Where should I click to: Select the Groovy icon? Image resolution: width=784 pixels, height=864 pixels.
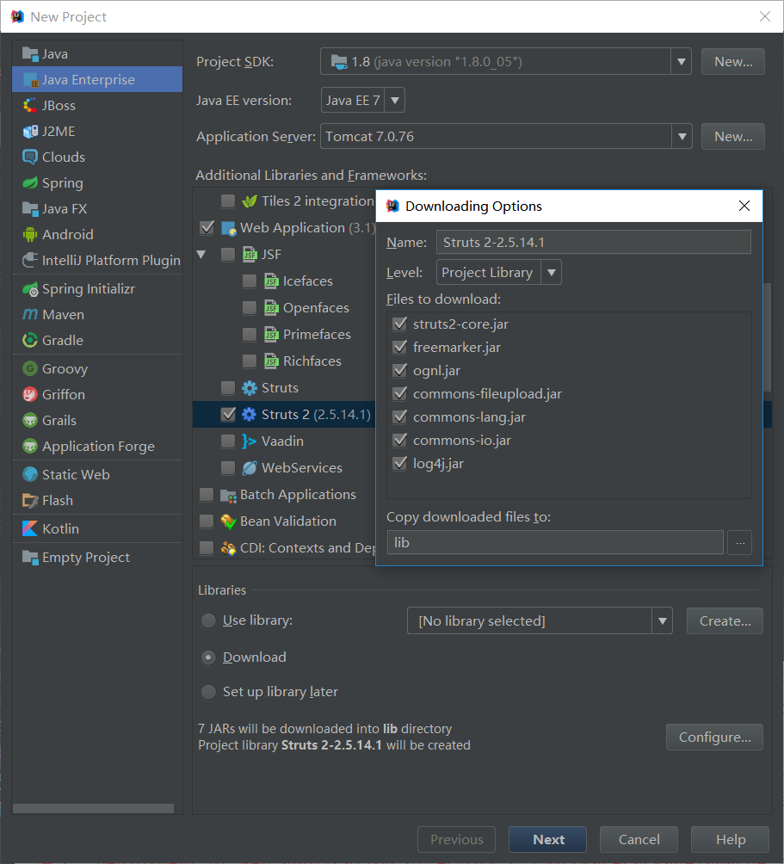[x=30, y=368]
